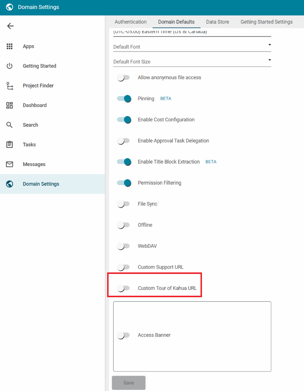Click the Messages envelope icon
Image resolution: width=304 pixels, height=391 pixels.
pyautogui.click(x=10, y=164)
